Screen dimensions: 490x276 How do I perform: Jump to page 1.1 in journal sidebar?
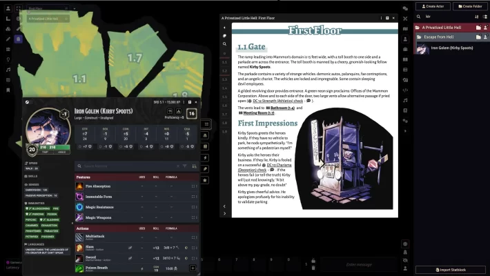(224, 61)
